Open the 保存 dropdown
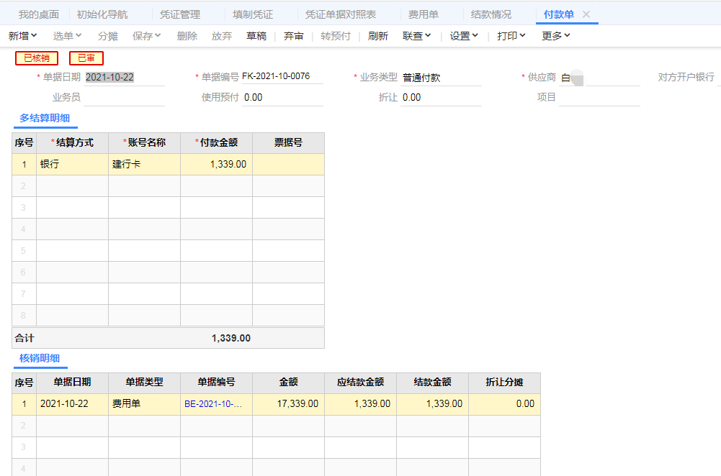 tap(147, 36)
